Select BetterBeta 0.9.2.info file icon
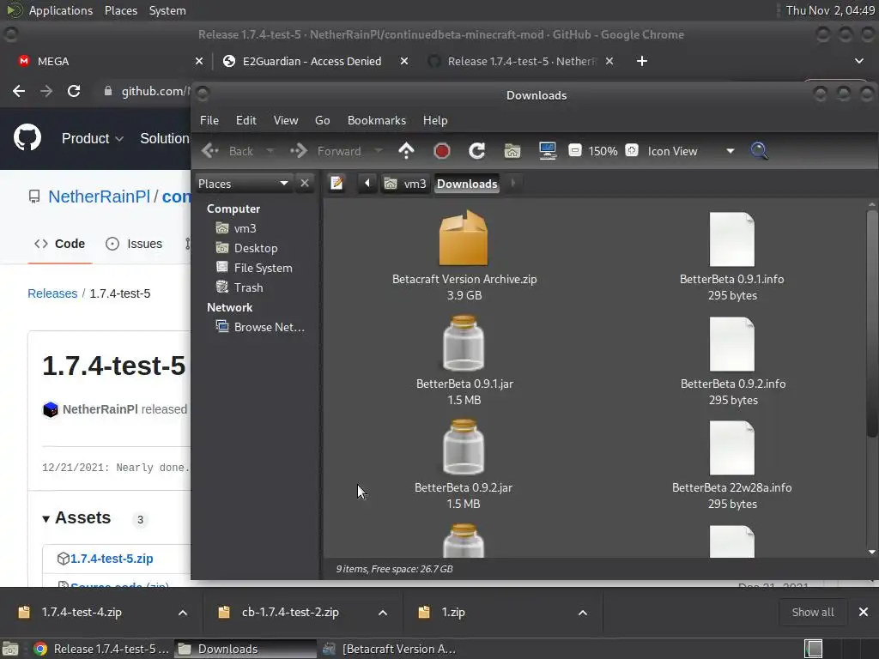 (731, 344)
